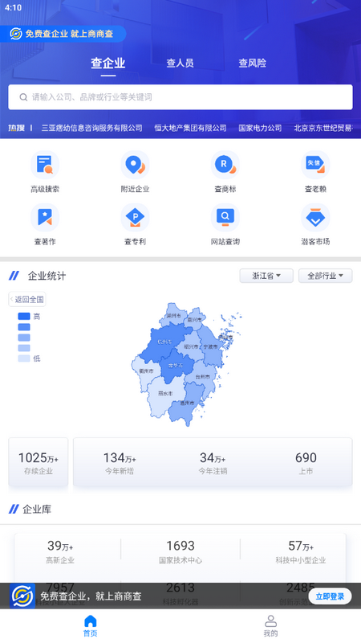
Task: Open the 1693 国家技术中心 entry
Action: pos(180,552)
